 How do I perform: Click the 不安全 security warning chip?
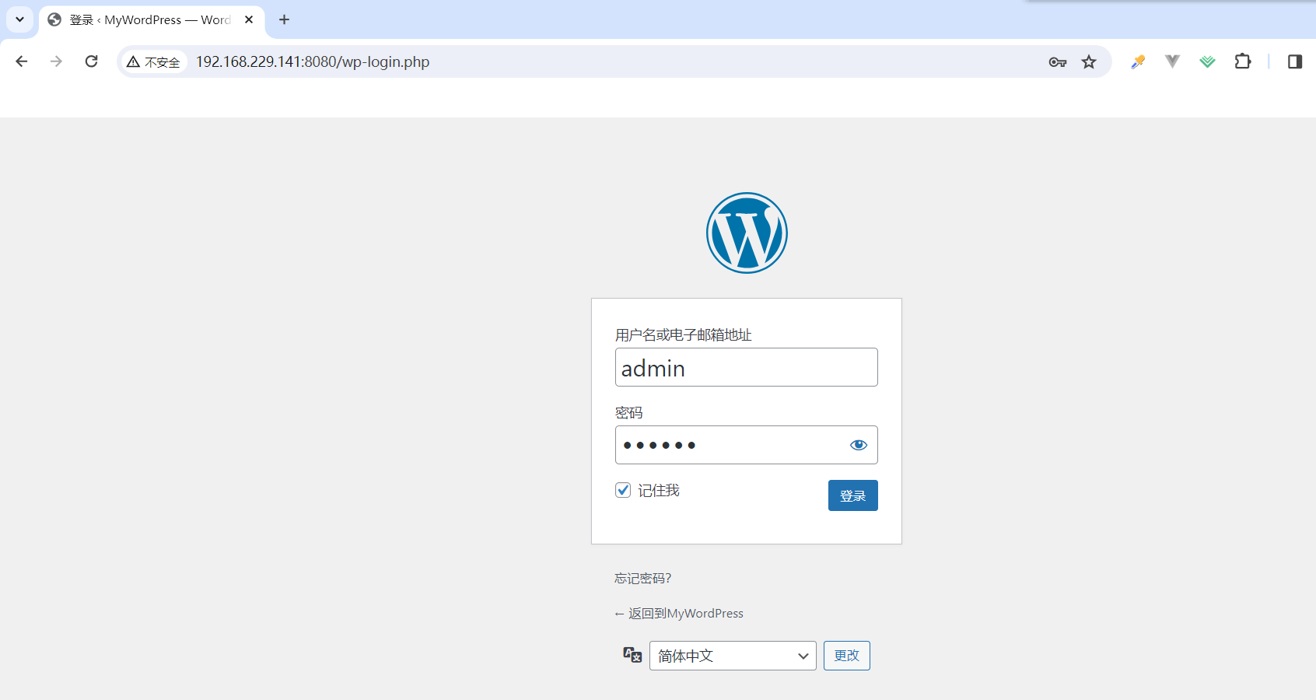coord(154,61)
